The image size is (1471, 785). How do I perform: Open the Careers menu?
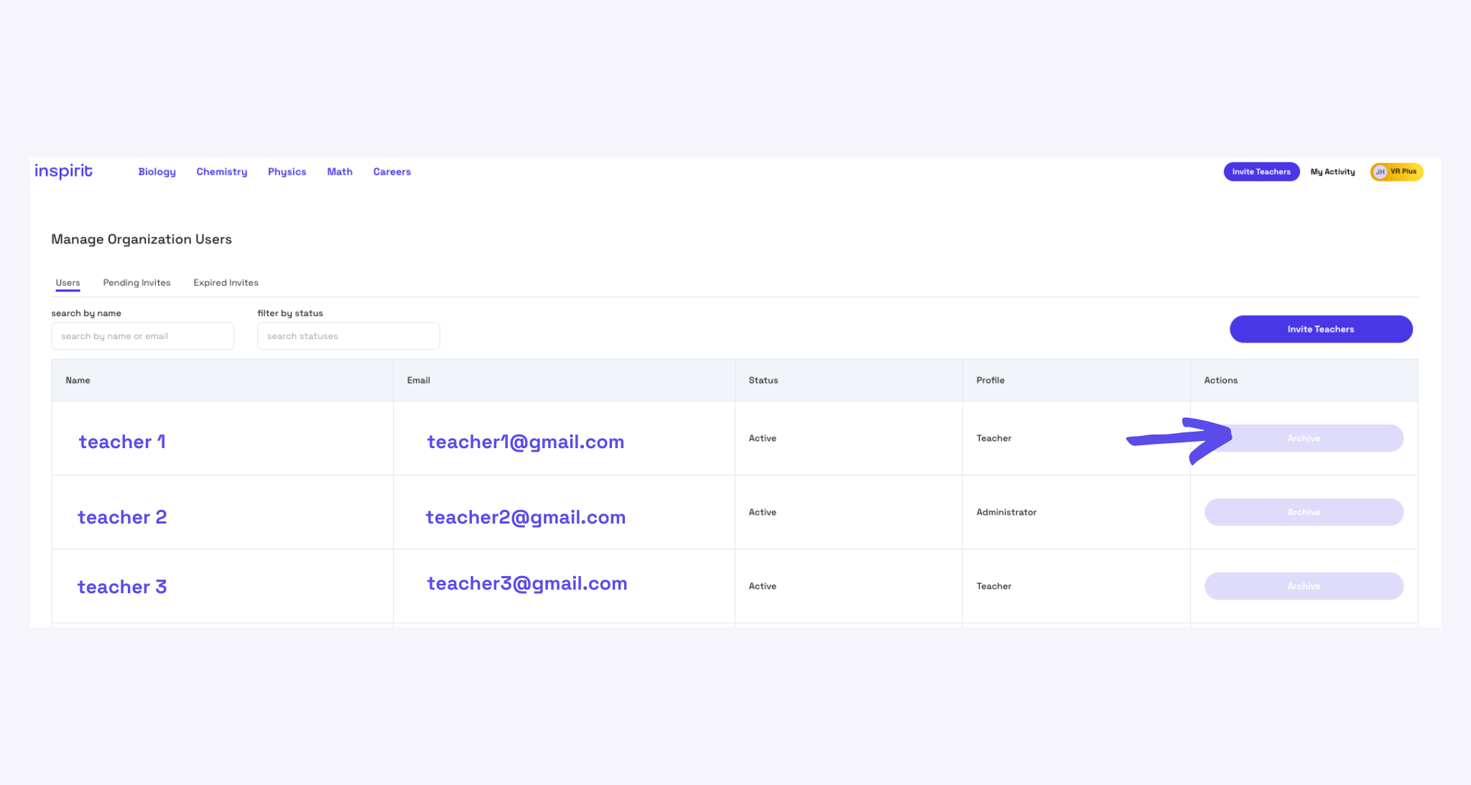(392, 172)
